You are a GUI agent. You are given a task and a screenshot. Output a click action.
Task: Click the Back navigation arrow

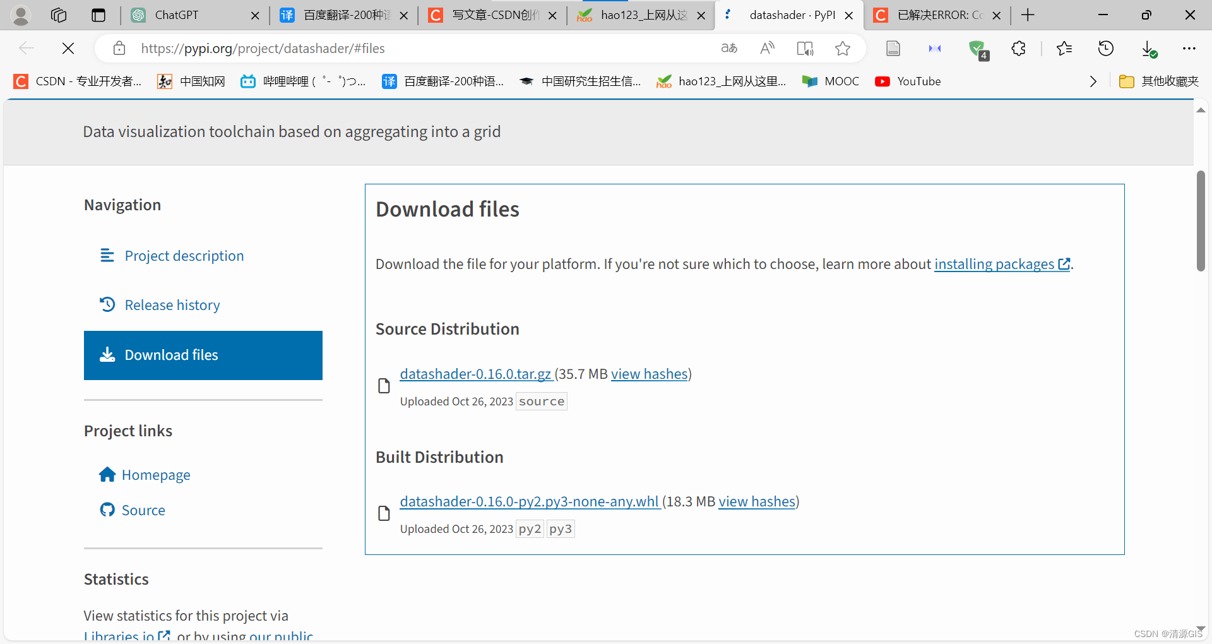tap(26, 48)
